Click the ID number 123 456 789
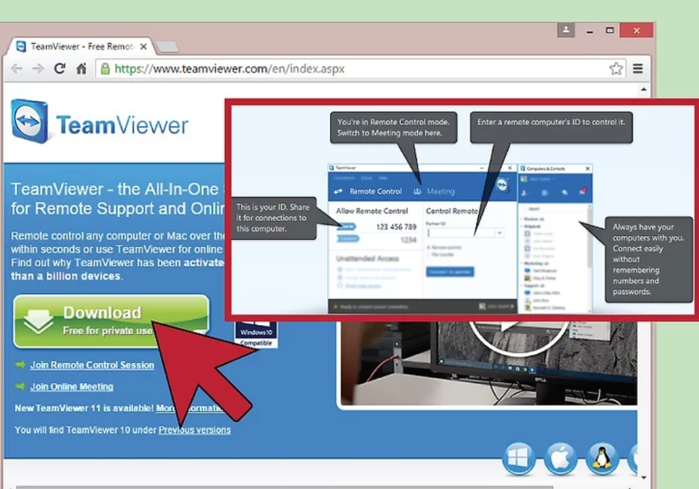The image size is (699, 489). pos(396,227)
